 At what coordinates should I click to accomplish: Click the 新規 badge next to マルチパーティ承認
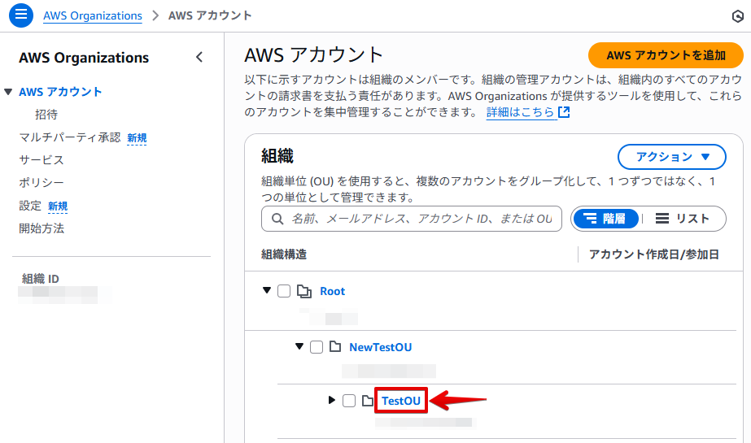pyautogui.click(x=137, y=138)
